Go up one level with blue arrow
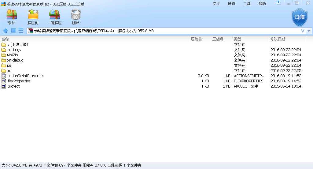The height and width of the screenshot is (169, 313). [6, 31]
